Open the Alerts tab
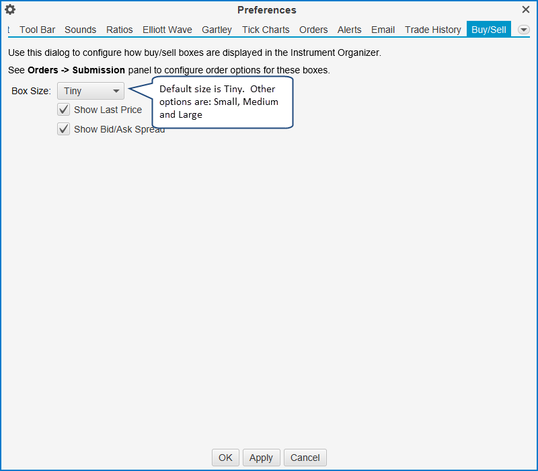 click(x=350, y=30)
